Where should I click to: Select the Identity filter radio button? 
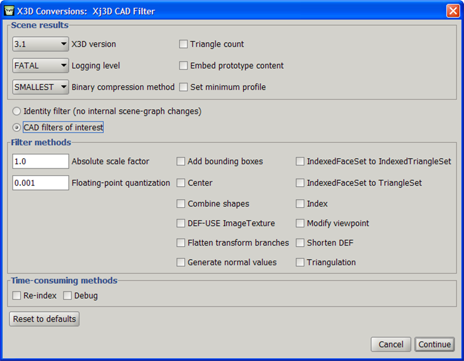(16, 111)
